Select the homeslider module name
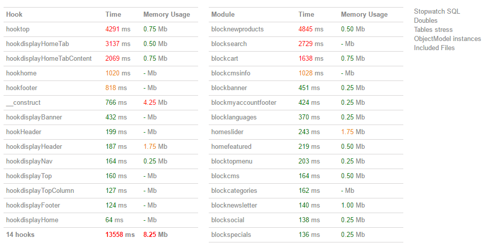The width and height of the screenshot is (493, 245). [227, 132]
